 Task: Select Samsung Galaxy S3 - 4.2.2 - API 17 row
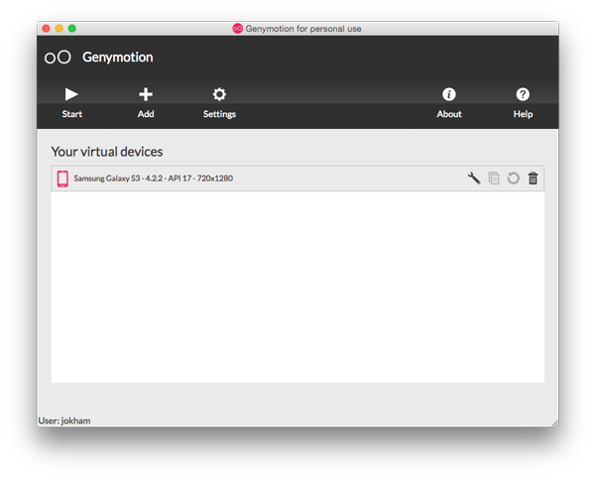coord(297,179)
